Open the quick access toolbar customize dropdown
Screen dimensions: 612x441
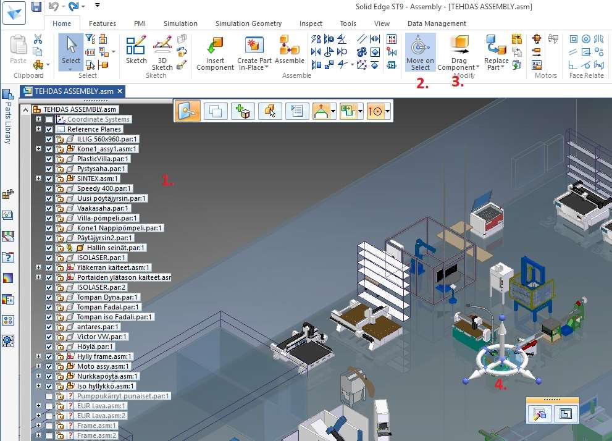pos(97,6)
